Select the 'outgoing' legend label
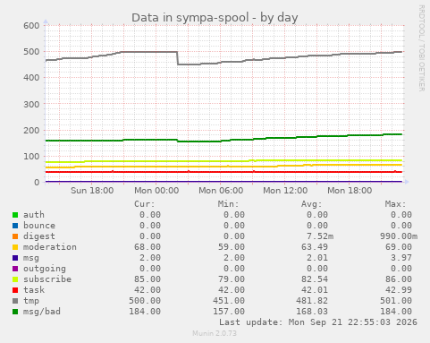 point(45,269)
